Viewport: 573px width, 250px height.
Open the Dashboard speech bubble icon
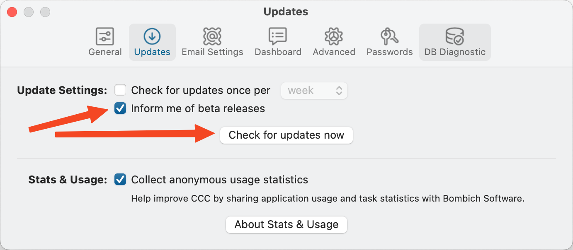point(278,36)
